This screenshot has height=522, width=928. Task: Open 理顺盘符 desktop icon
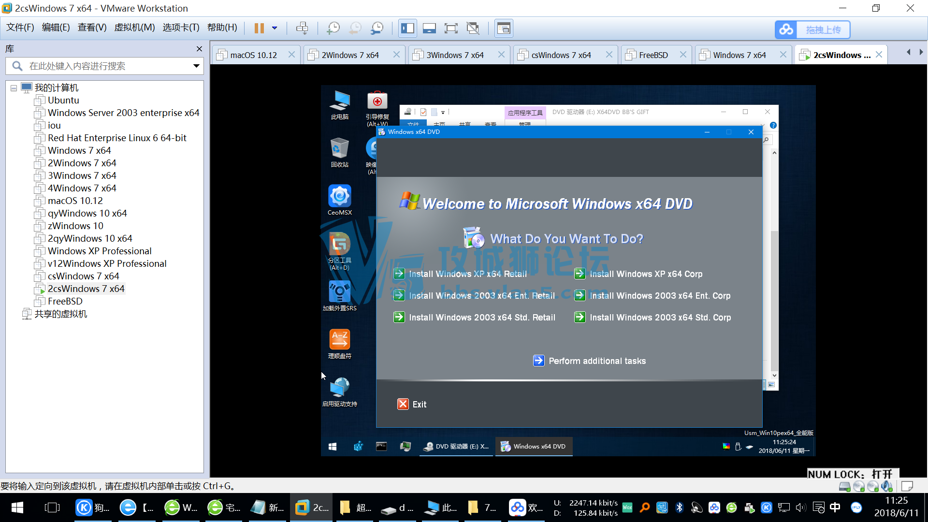[339, 344]
